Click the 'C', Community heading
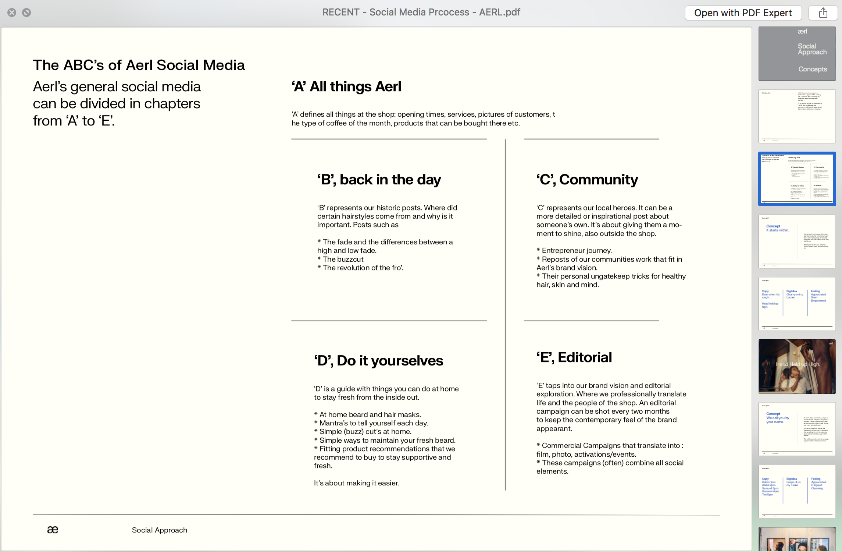The width and height of the screenshot is (842, 552). pyautogui.click(x=587, y=180)
